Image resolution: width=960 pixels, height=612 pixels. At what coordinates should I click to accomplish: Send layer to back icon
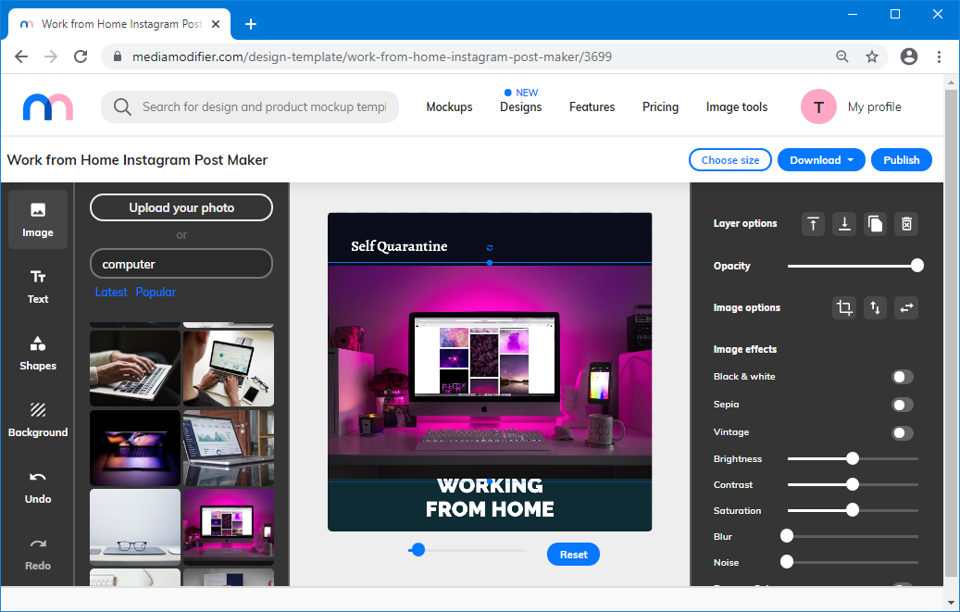tap(844, 223)
